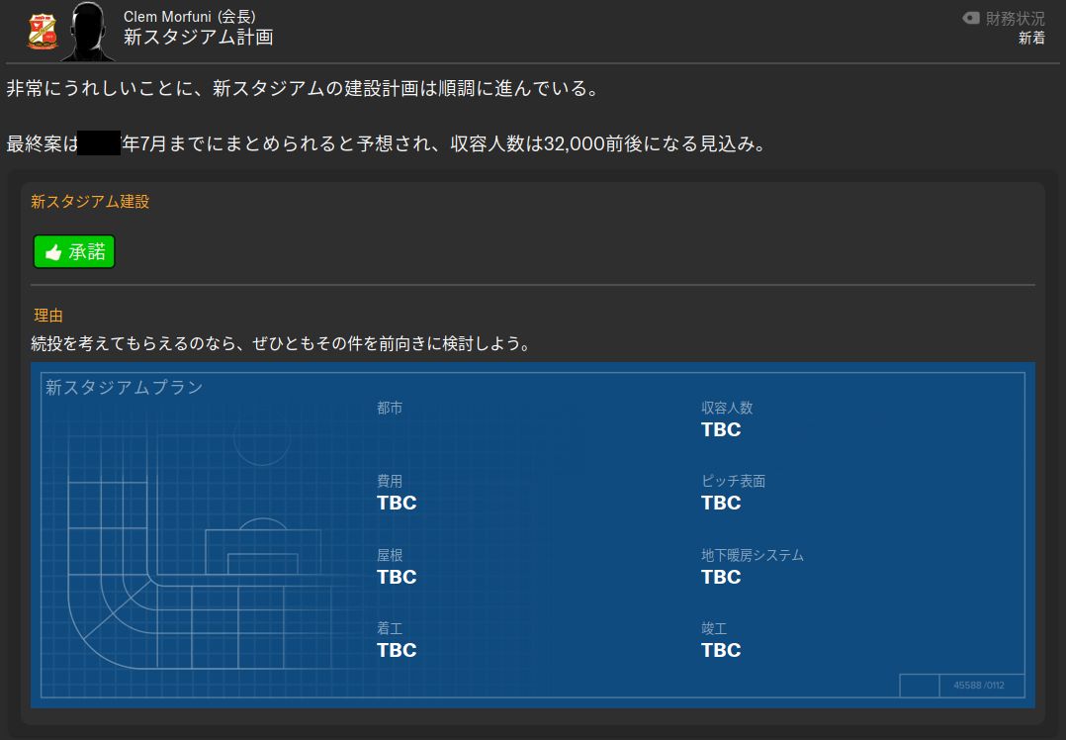Click the 理由 heading
This screenshot has width=1066, height=740.
point(48,316)
